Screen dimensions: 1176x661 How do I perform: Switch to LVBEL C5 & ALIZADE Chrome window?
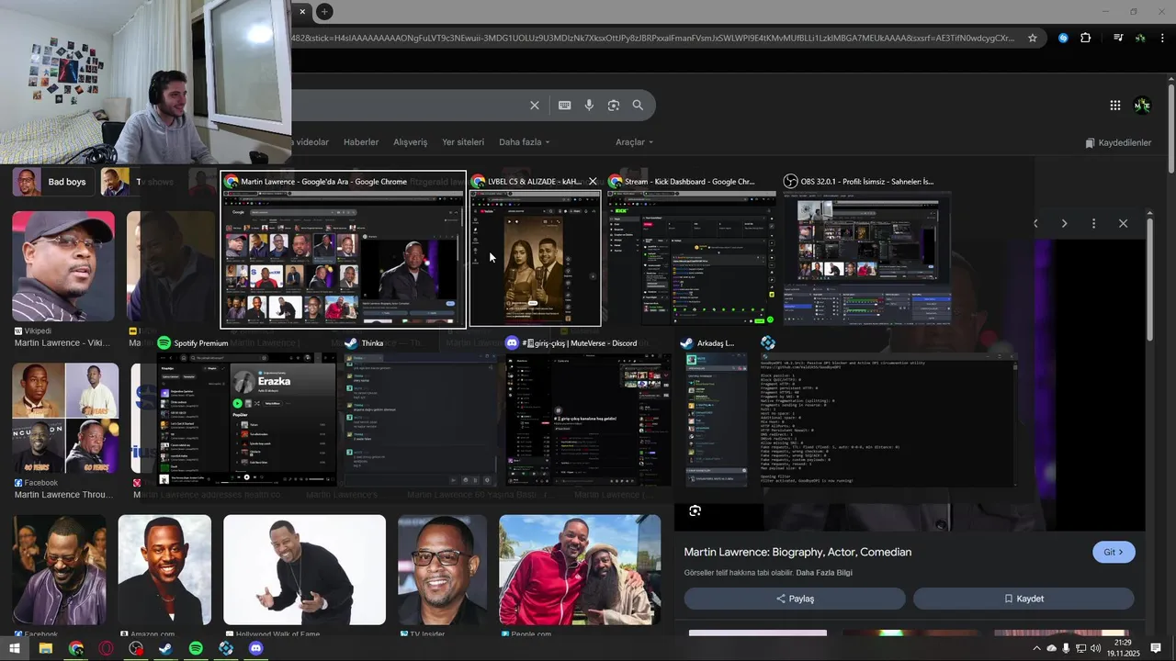click(x=535, y=250)
